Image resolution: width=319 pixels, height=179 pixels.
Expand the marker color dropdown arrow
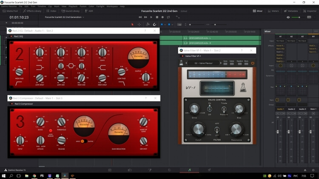[x=172, y=25]
